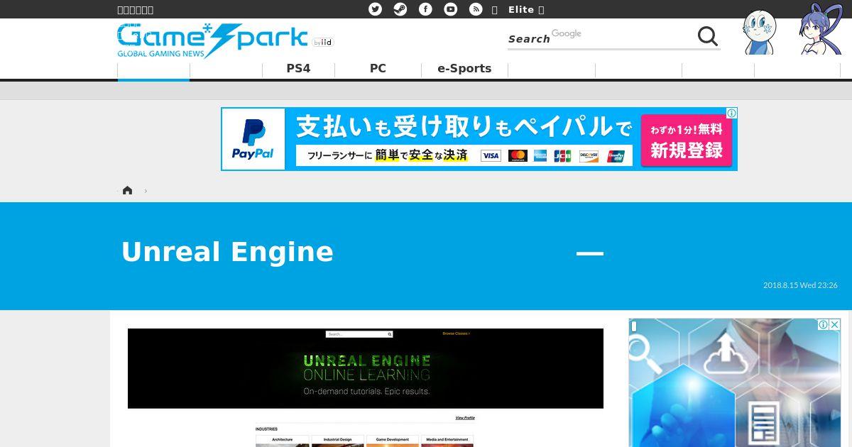Open the Twitter icon in top bar

tap(376, 9)
